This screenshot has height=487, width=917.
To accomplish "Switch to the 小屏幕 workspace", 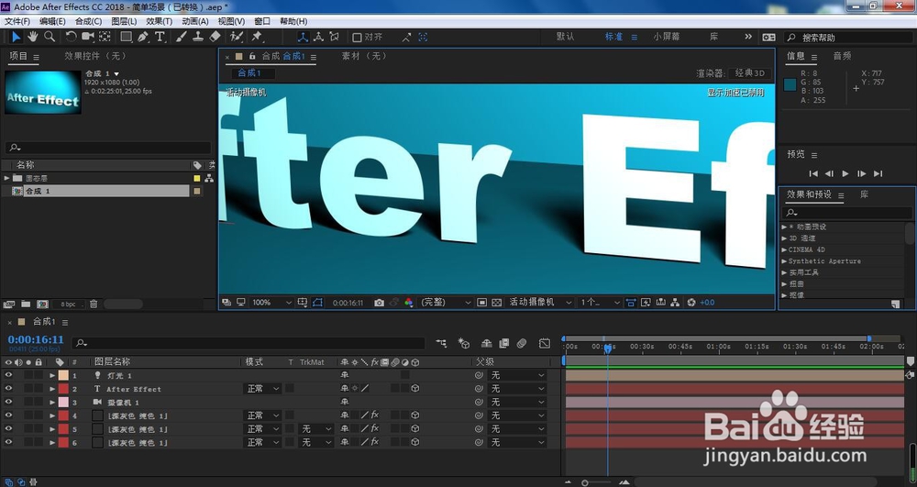I will 667,37.
